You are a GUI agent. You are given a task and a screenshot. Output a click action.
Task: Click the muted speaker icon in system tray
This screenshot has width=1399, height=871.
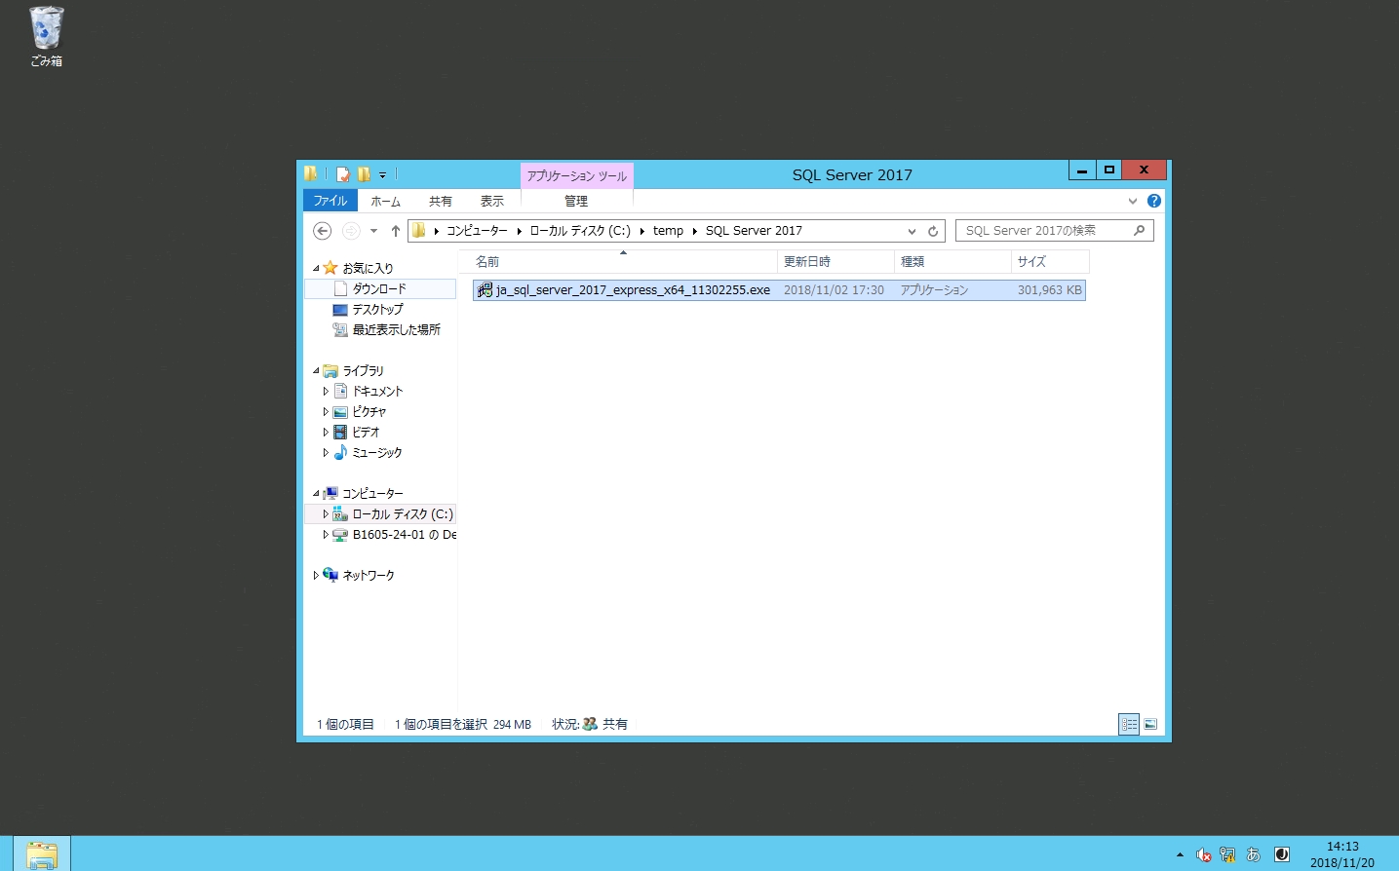(1203, 854)
